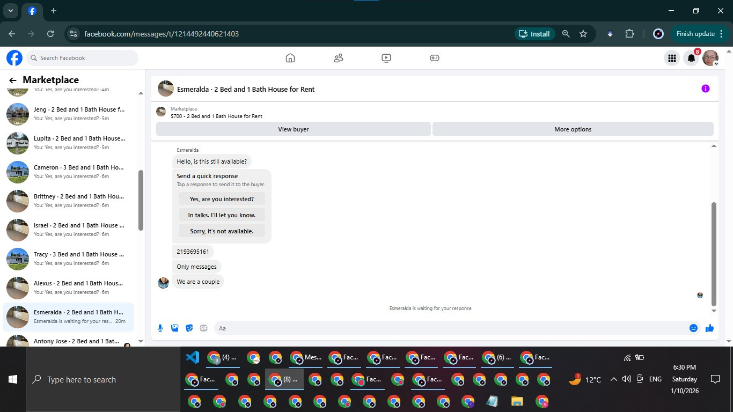This screenshot has height=412, width=733.
Task: Send a thumbs-up like
Action: pos(709,328)
